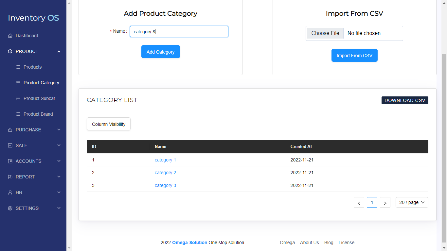Image resolution: width=447 pixels, height=251 pixels.
Task: Select the Products list icon in the sidebar
Action: point(18,67)
